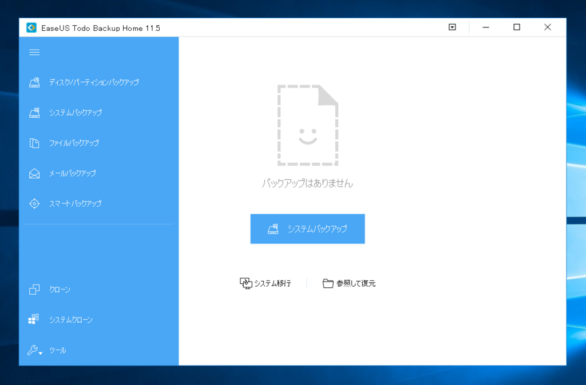Click the Disk/Partition Backup icon
This screenshot has height=385, width=586.
[x=34, y=82]
